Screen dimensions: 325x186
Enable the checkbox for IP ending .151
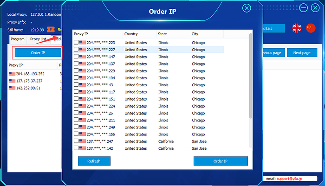76,99
